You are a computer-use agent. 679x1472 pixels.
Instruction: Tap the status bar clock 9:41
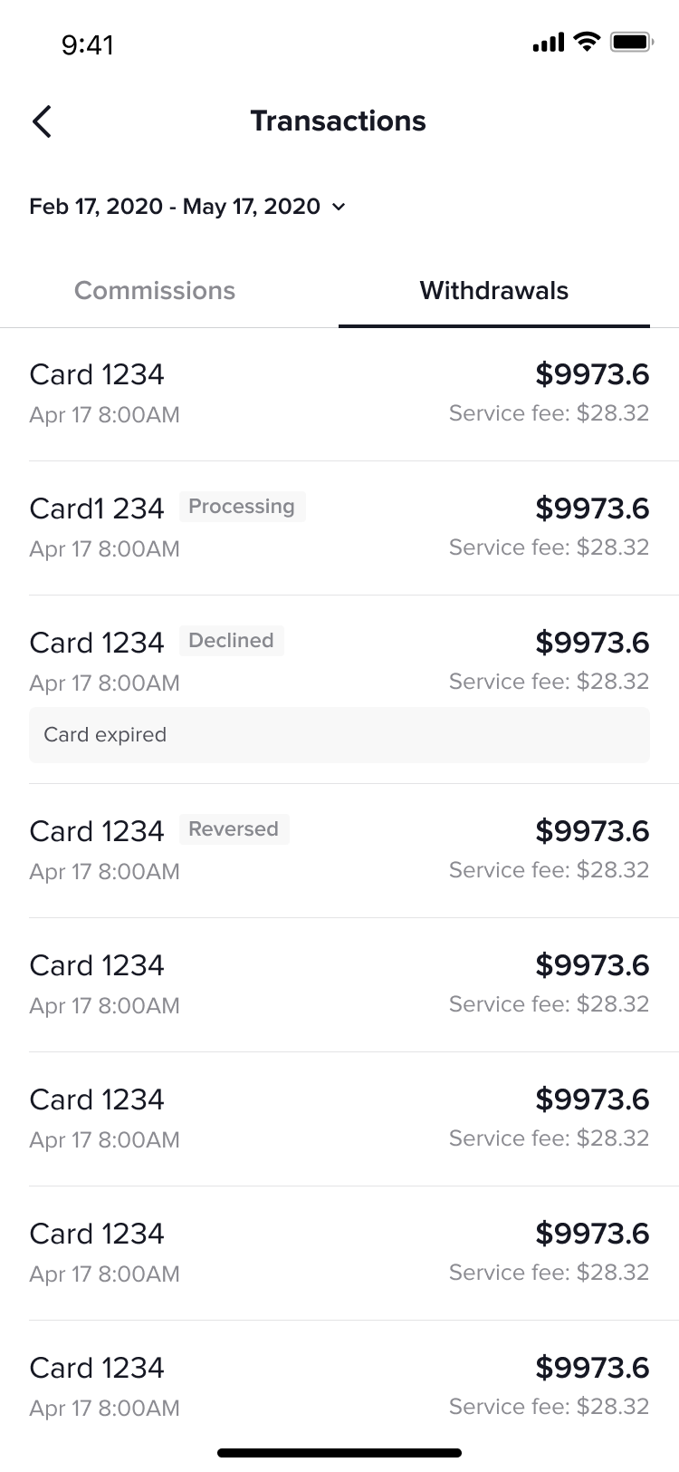pyautogui.click(x=88, y=44)
